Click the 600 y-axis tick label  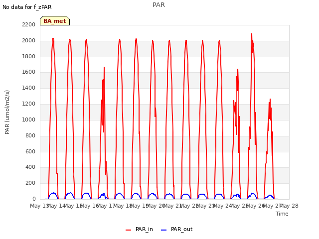[x=30, y=151]
